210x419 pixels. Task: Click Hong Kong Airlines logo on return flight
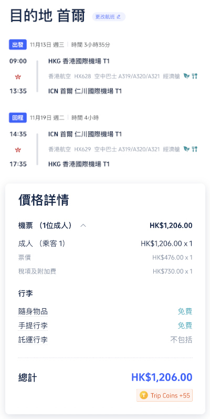click(x=18, y=150)
